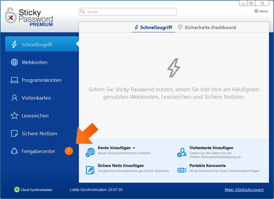This screenshot has height=199, width=274.
Task: Click the lightning icon on Schnellzugriff tab
Action: (x=136, y=27)
